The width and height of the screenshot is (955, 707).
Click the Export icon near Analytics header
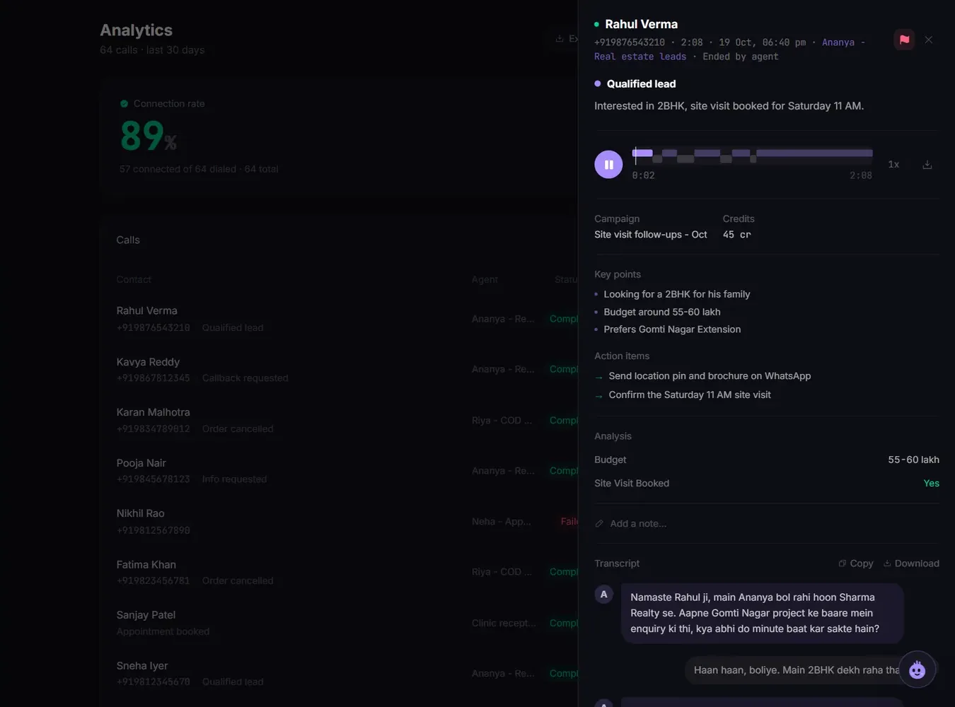click(x=560, y=38)
